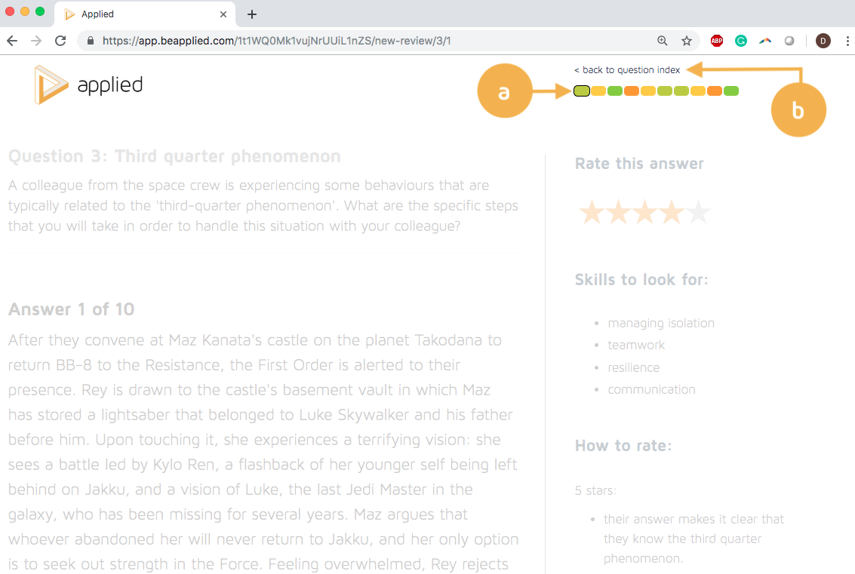Open a new browser tab

[252, 14]
